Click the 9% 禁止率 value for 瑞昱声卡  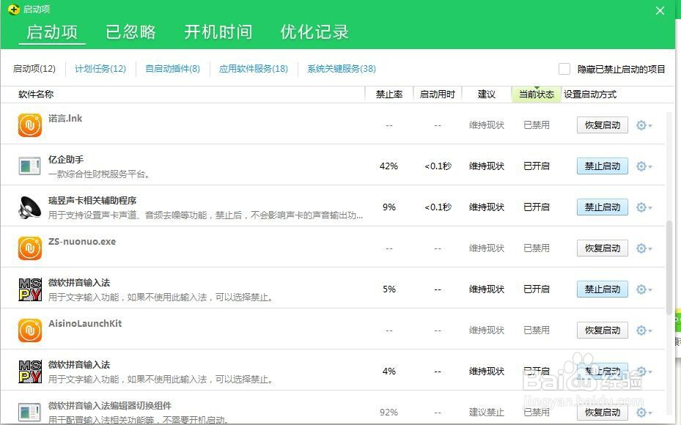389,207
